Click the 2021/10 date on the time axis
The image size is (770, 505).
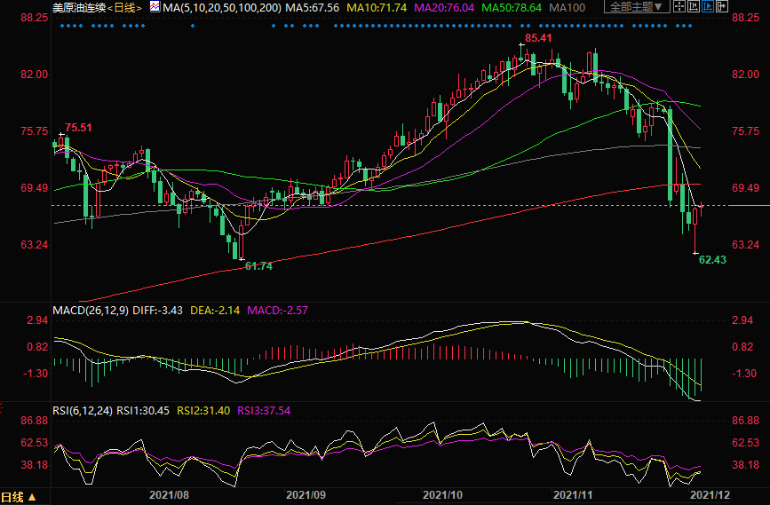pyautogui.click(x=441, y=493)
